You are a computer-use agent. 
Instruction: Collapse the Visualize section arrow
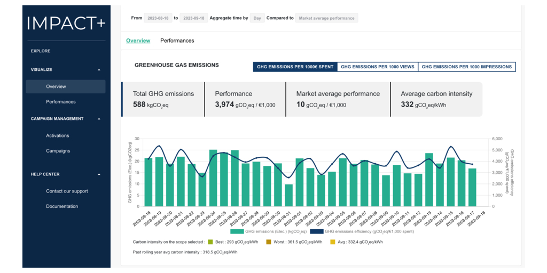99,70
